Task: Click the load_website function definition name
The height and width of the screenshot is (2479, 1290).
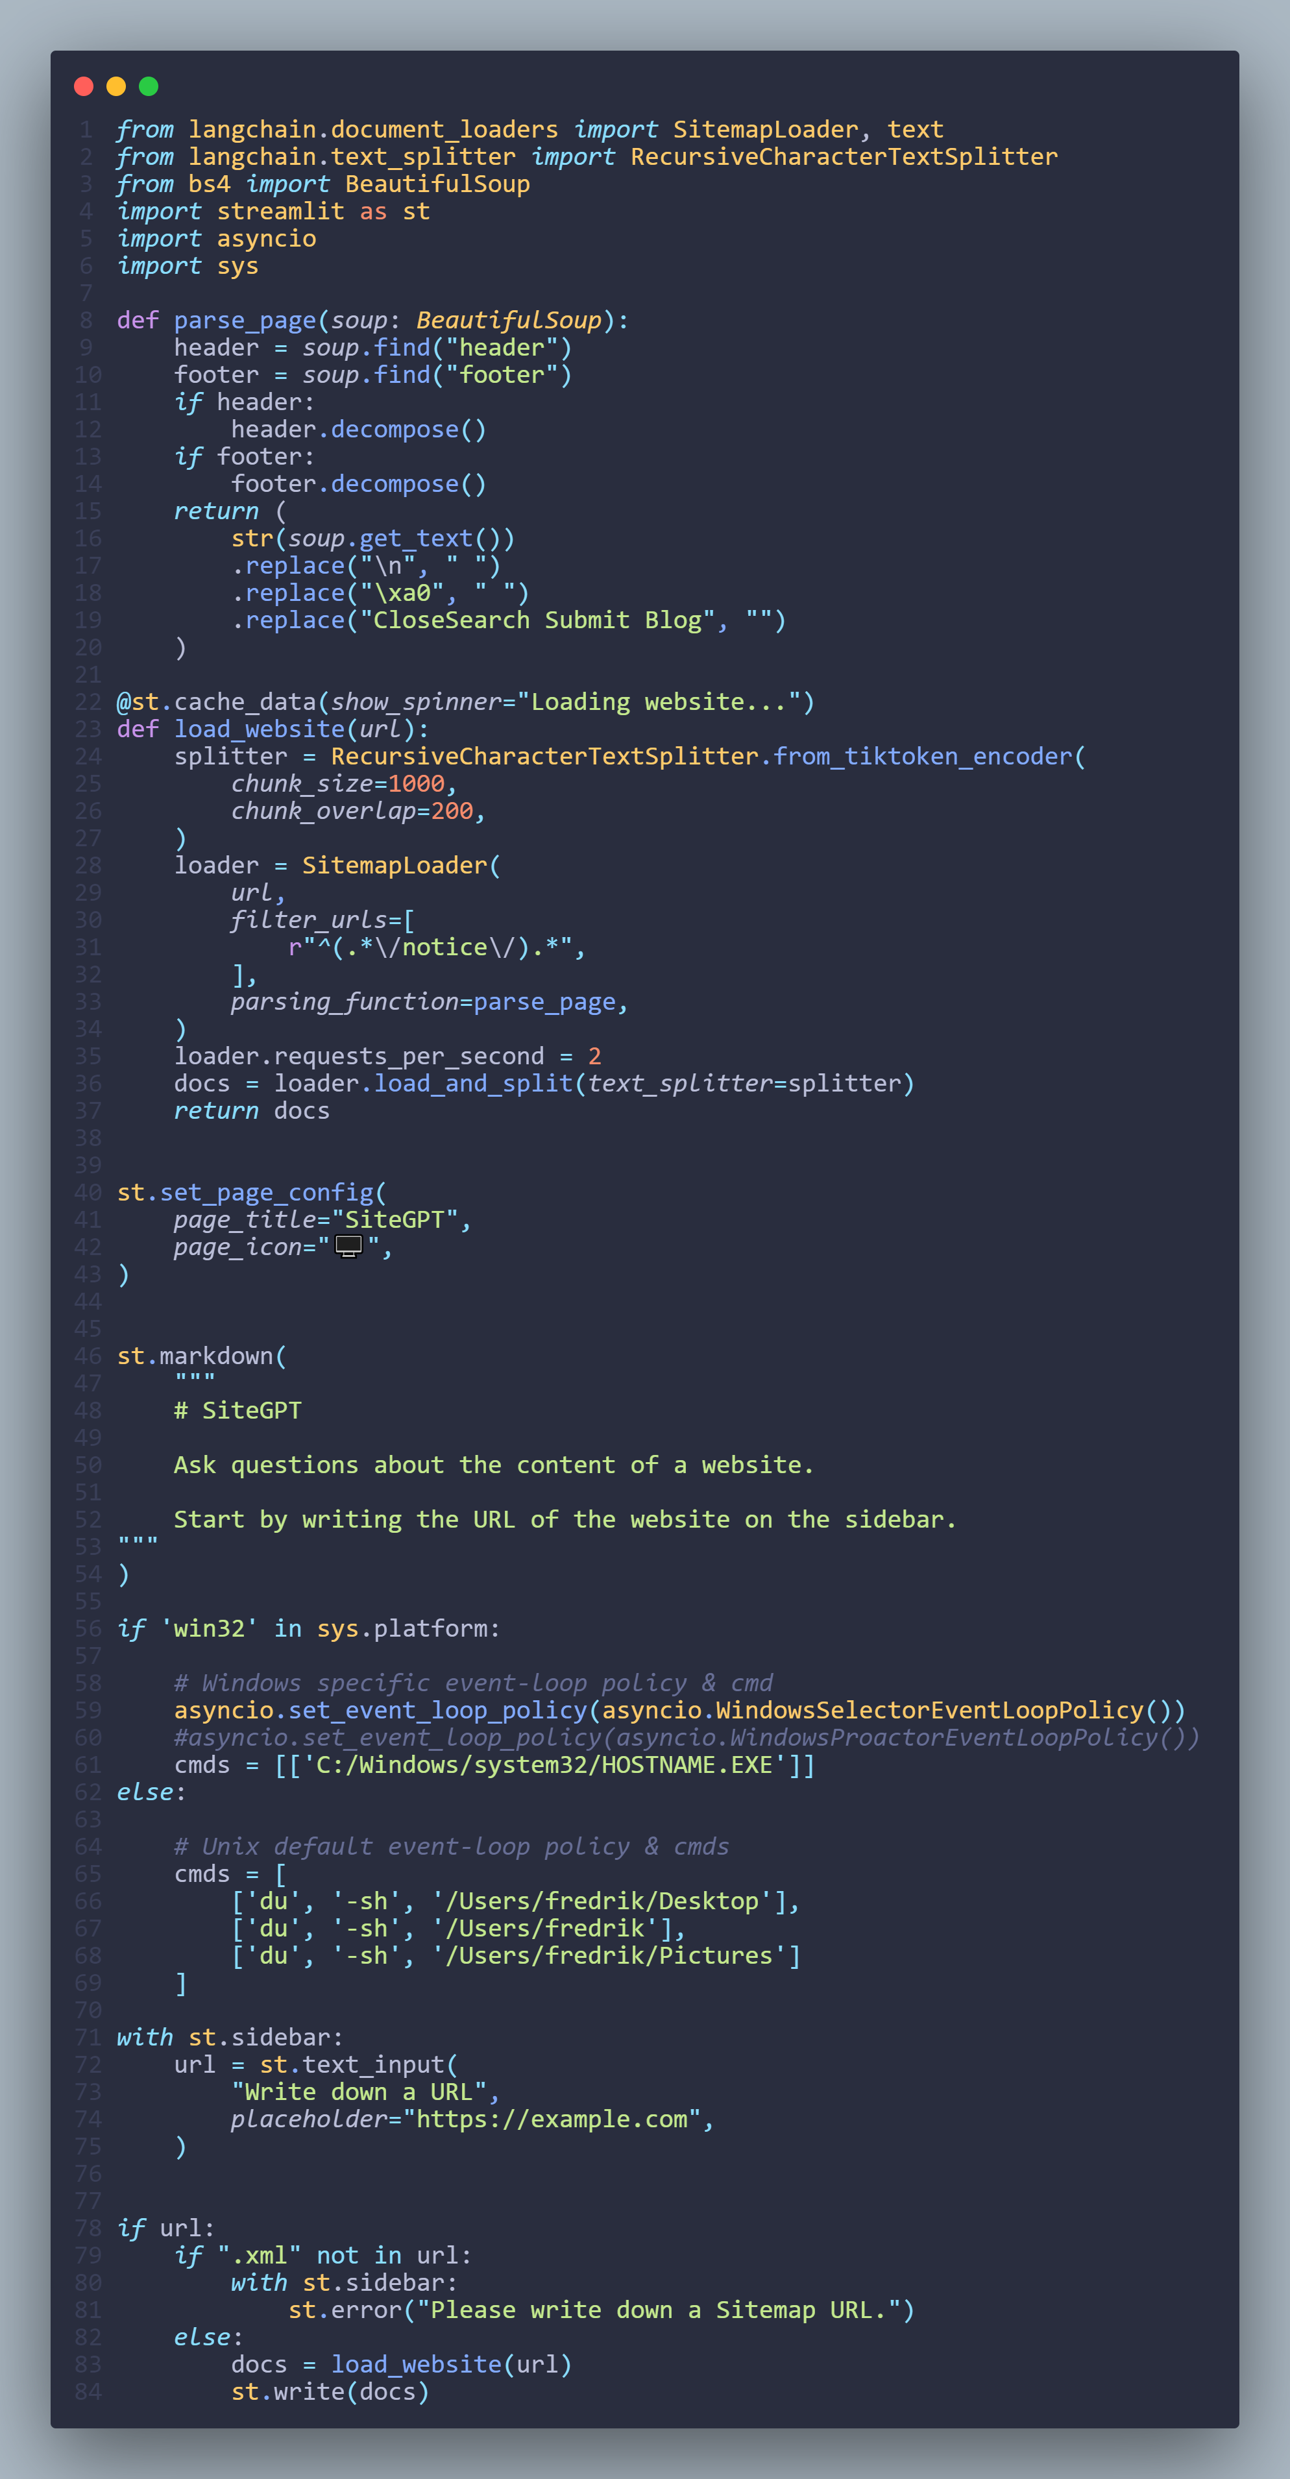Action: tap(259, 729)
